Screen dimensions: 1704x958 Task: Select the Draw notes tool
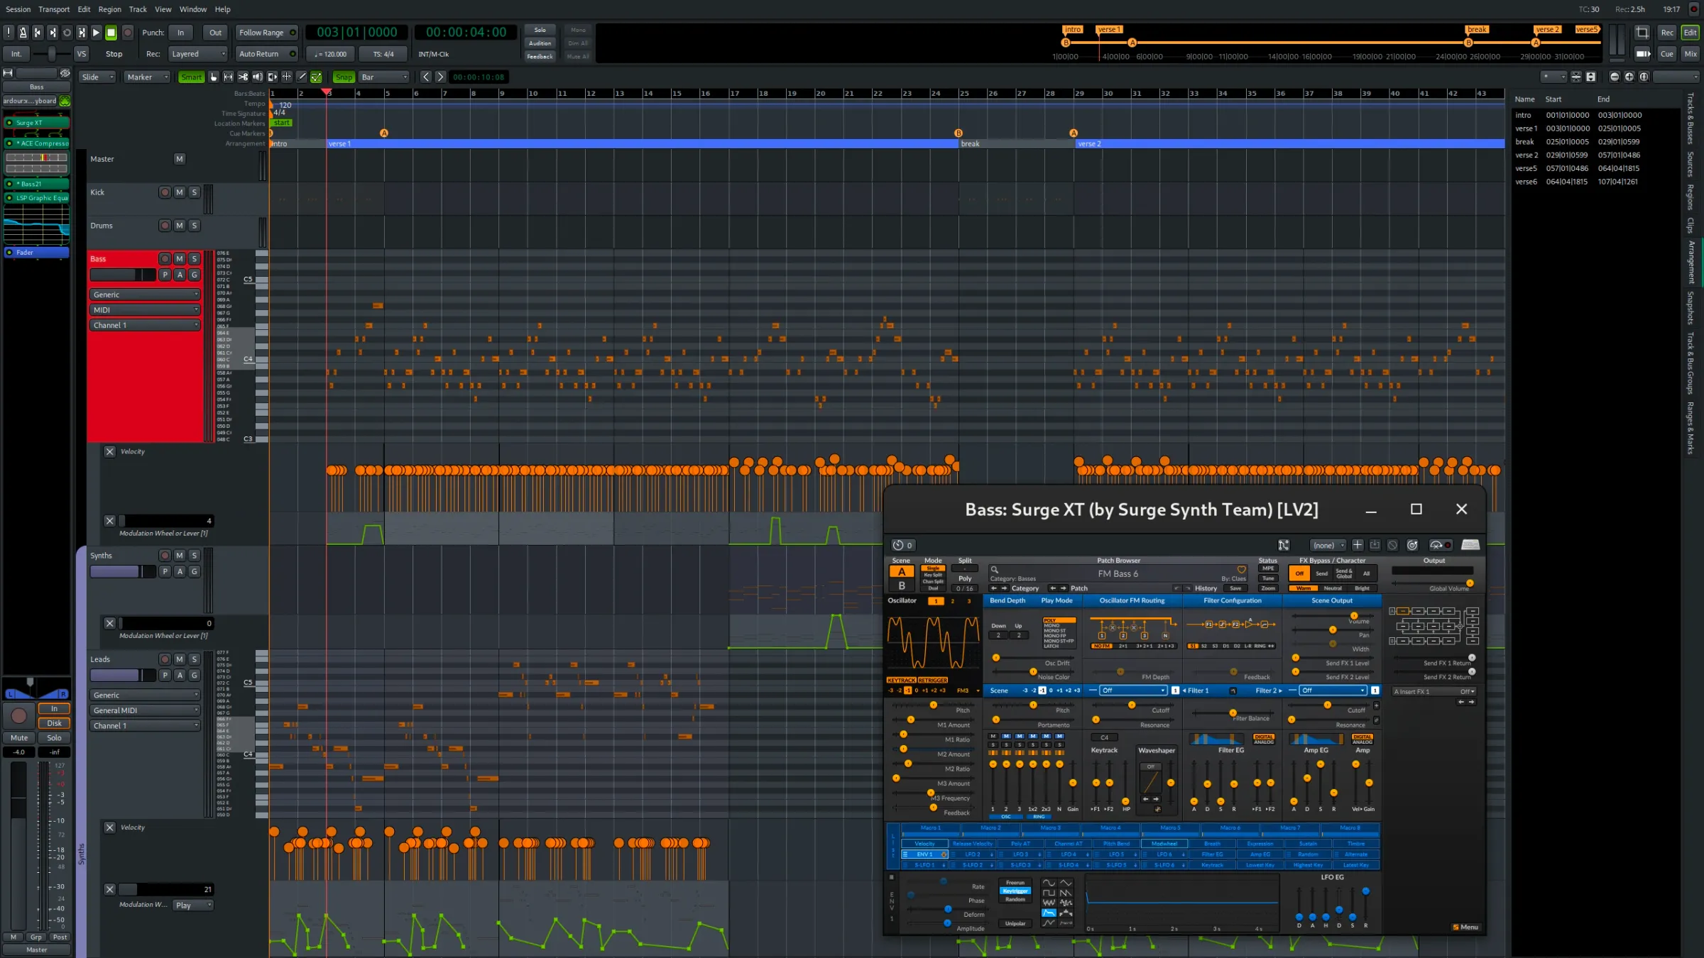tap(301, 77)
